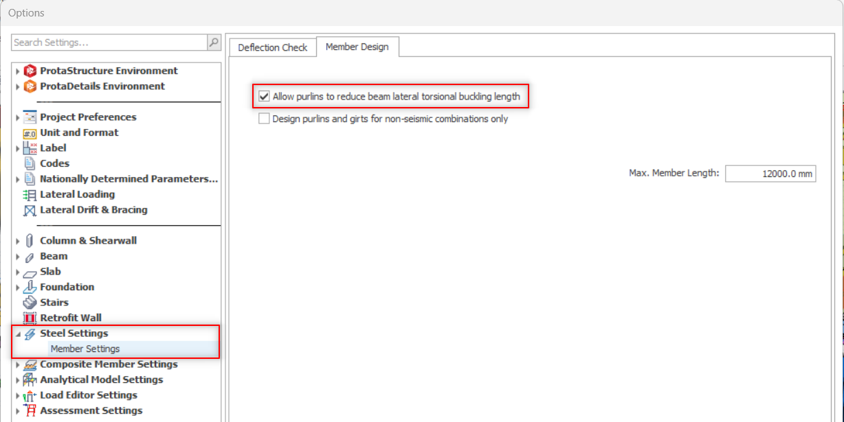The height and width of the screenshot is (422, 844).
Task: Enable design purlins for non-seismic combinations only
Action: coord(264,119)
